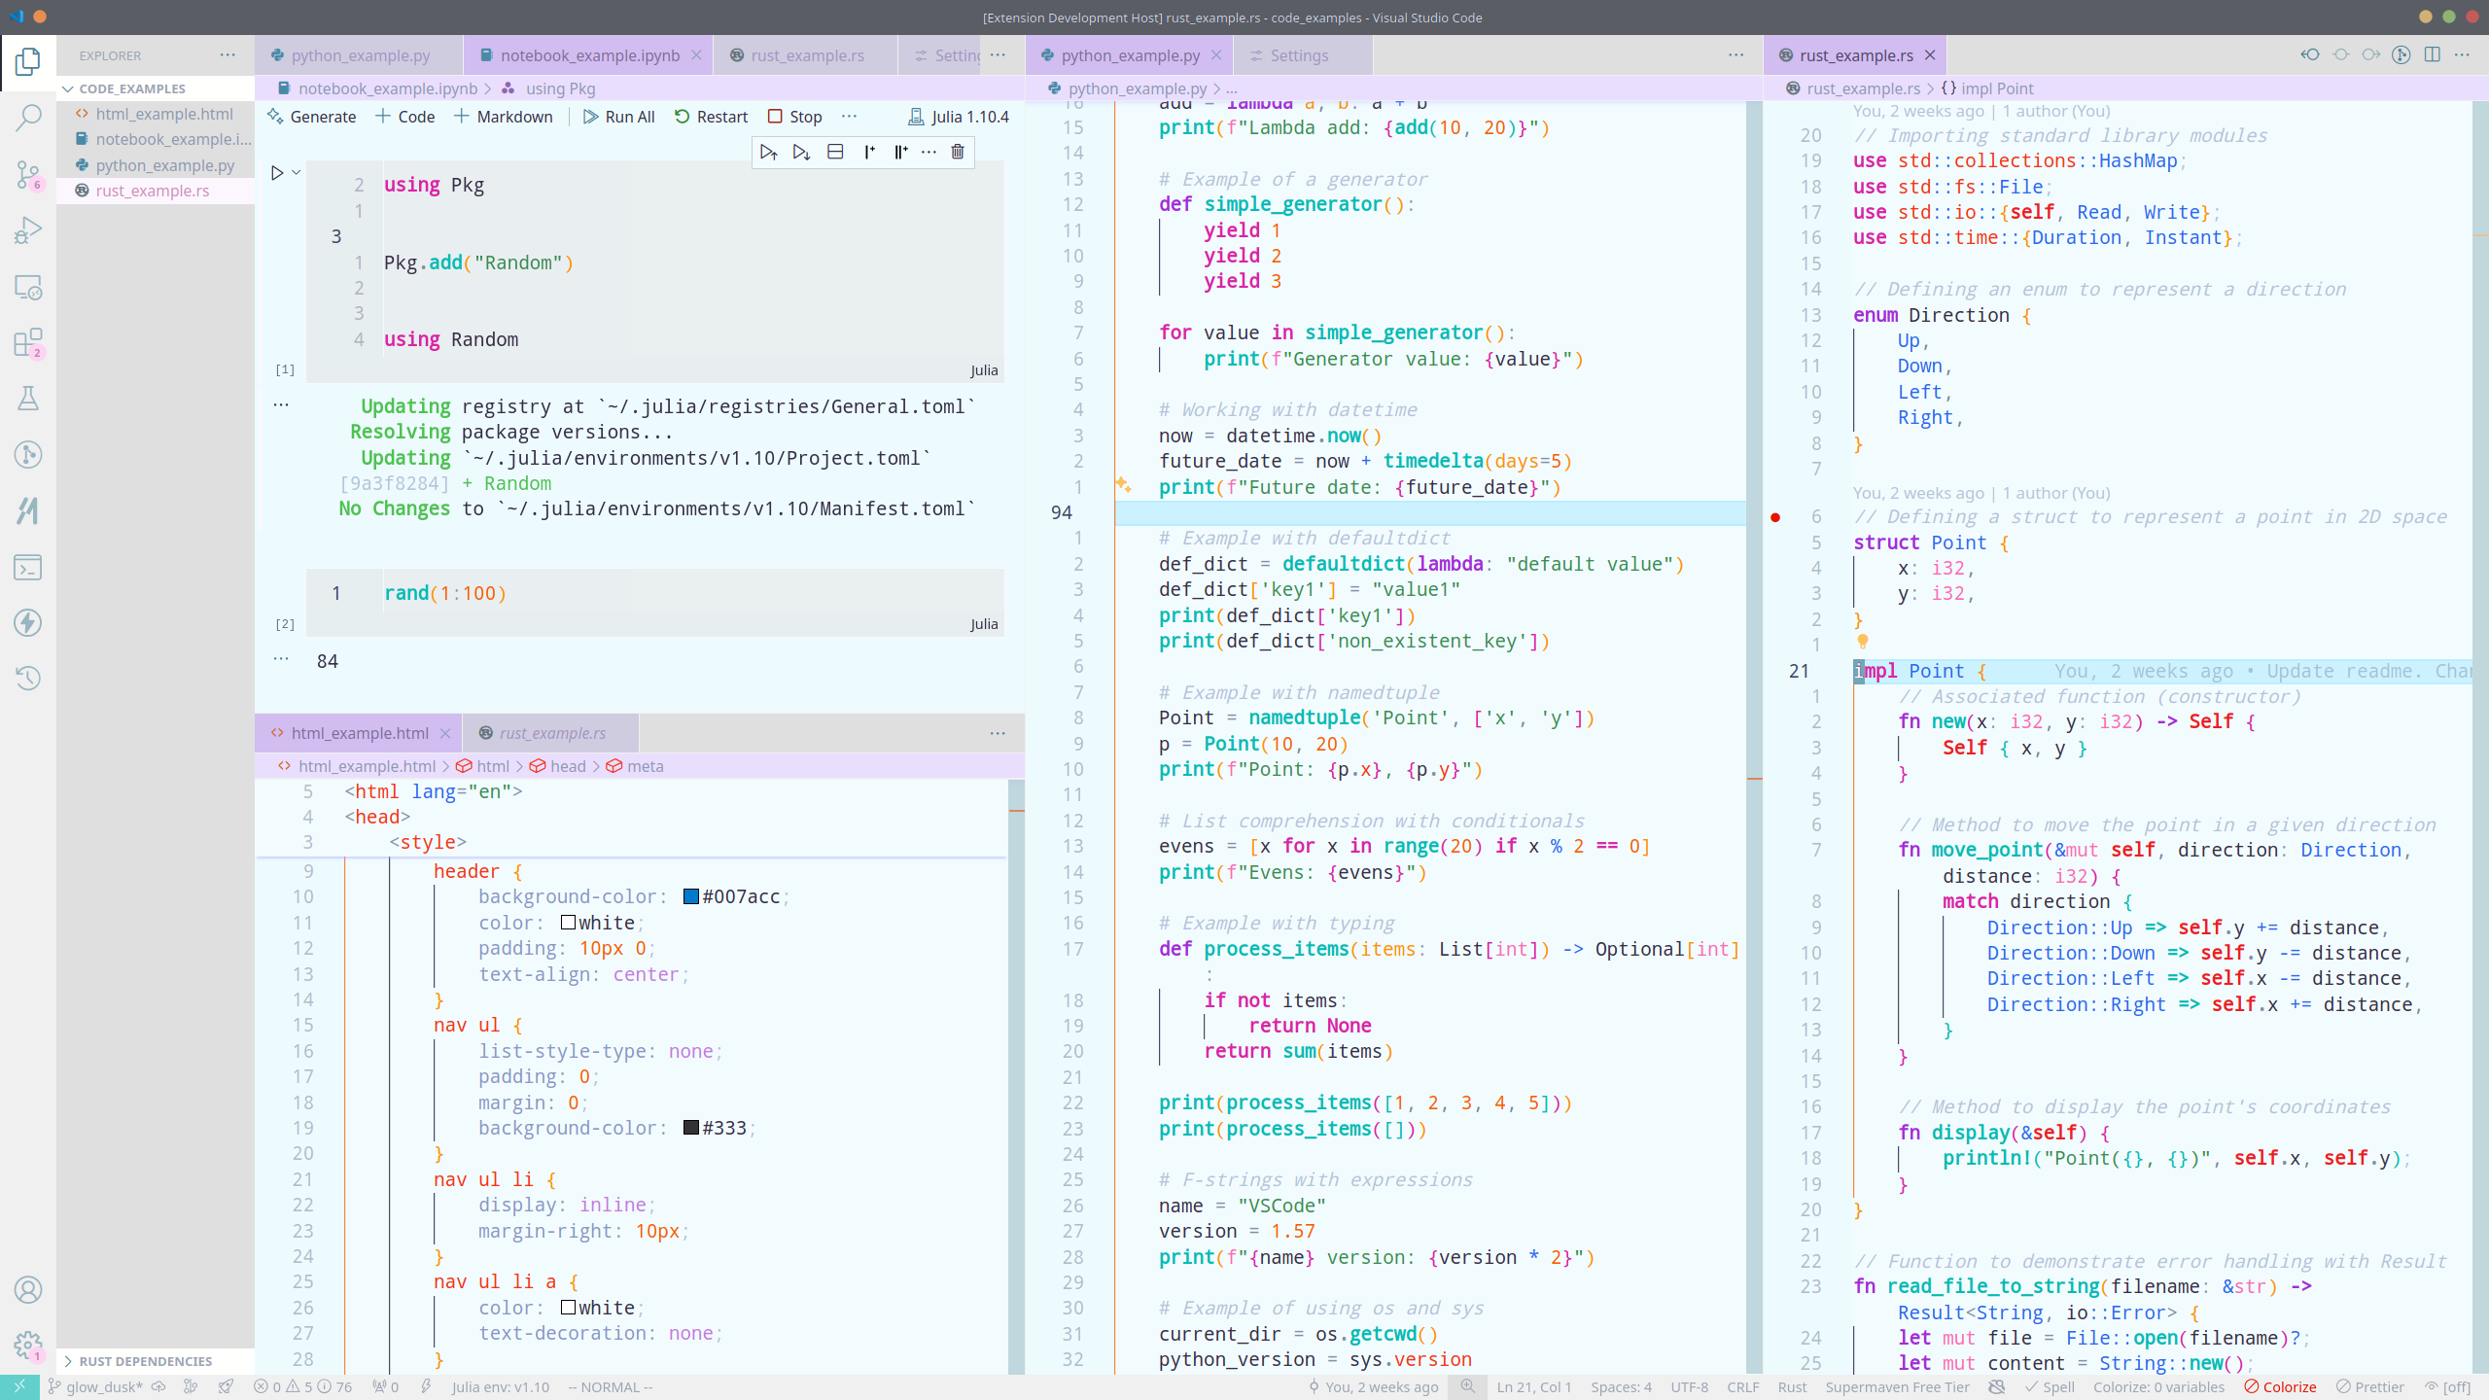This screenshot has height=1400, width=2489.
Task: Switch to the notebook_example.ipynb tab
Action: 589,55
